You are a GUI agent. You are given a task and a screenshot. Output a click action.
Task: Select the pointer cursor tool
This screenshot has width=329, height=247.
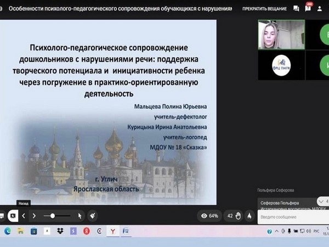[80, 216]
